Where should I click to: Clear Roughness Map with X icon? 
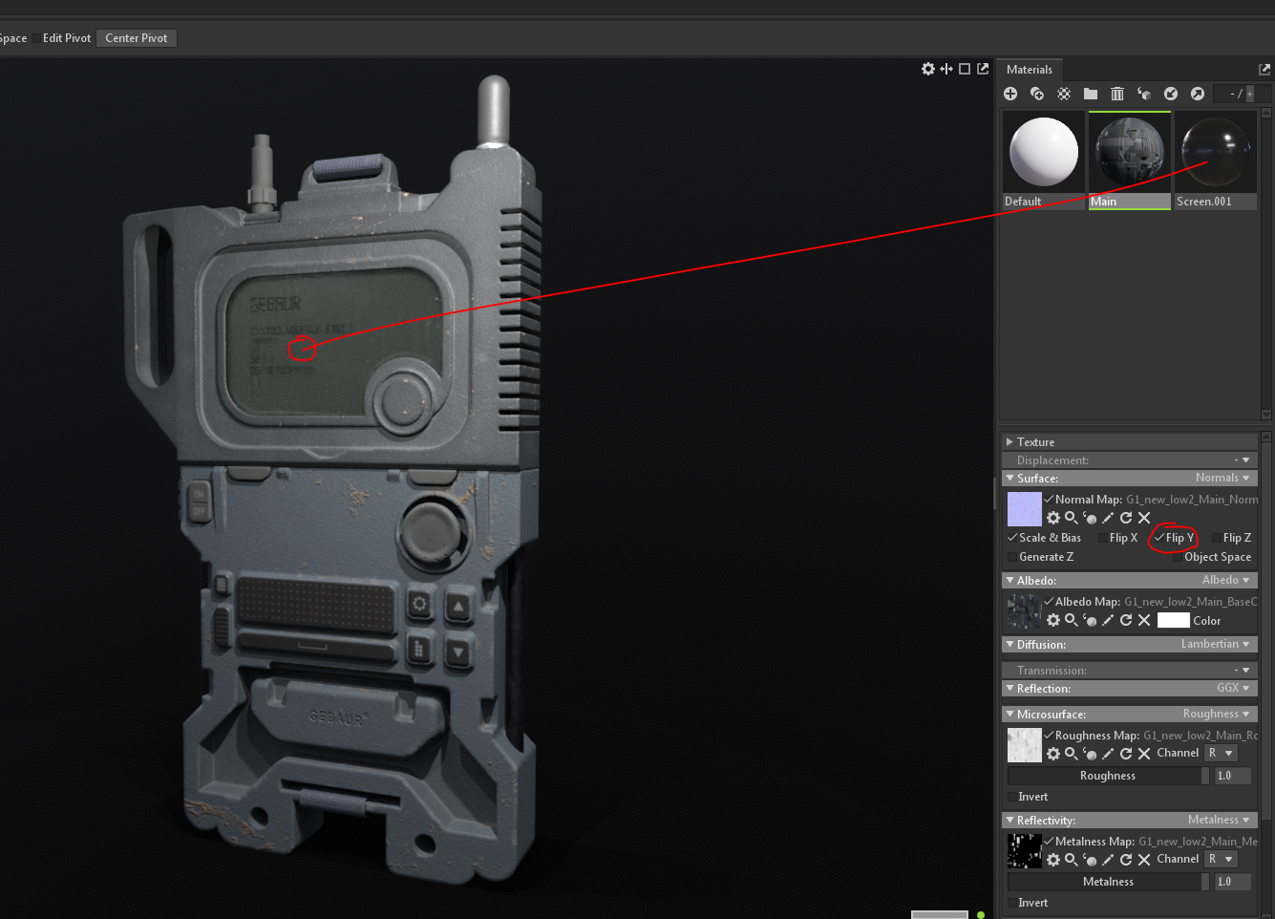1144,754
